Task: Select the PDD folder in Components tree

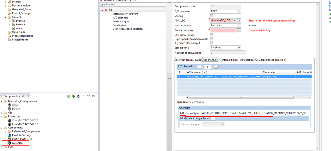Action: 10,147
